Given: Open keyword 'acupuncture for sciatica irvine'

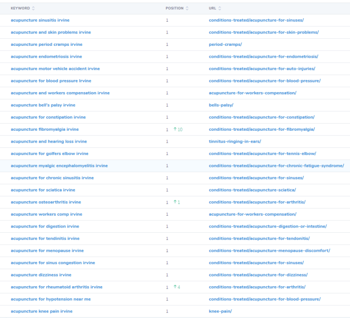Looking at the screenshot, I should 43,190.
